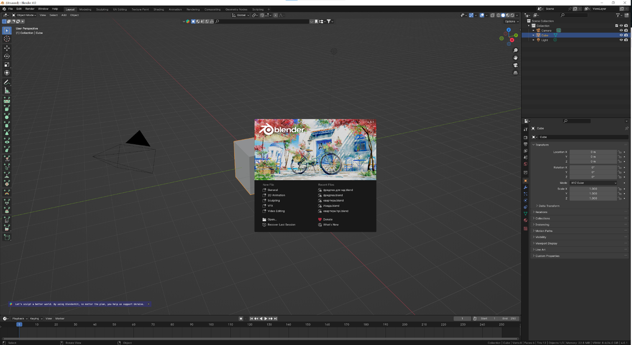
Task: Open the Global transform orientation dropdown
Action: (241, 15)
